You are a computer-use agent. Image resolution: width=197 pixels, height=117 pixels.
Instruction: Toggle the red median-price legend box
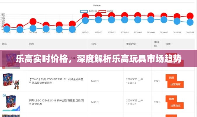(x=102, y=11)
